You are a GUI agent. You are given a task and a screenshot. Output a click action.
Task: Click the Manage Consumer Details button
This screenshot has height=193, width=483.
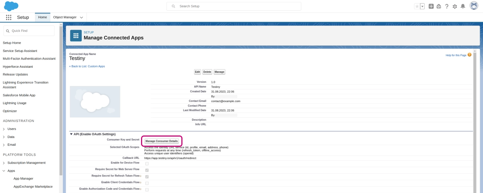pos(162,141)
